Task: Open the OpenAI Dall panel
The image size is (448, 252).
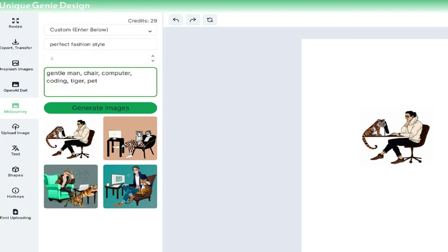Action: click(16, 87)
